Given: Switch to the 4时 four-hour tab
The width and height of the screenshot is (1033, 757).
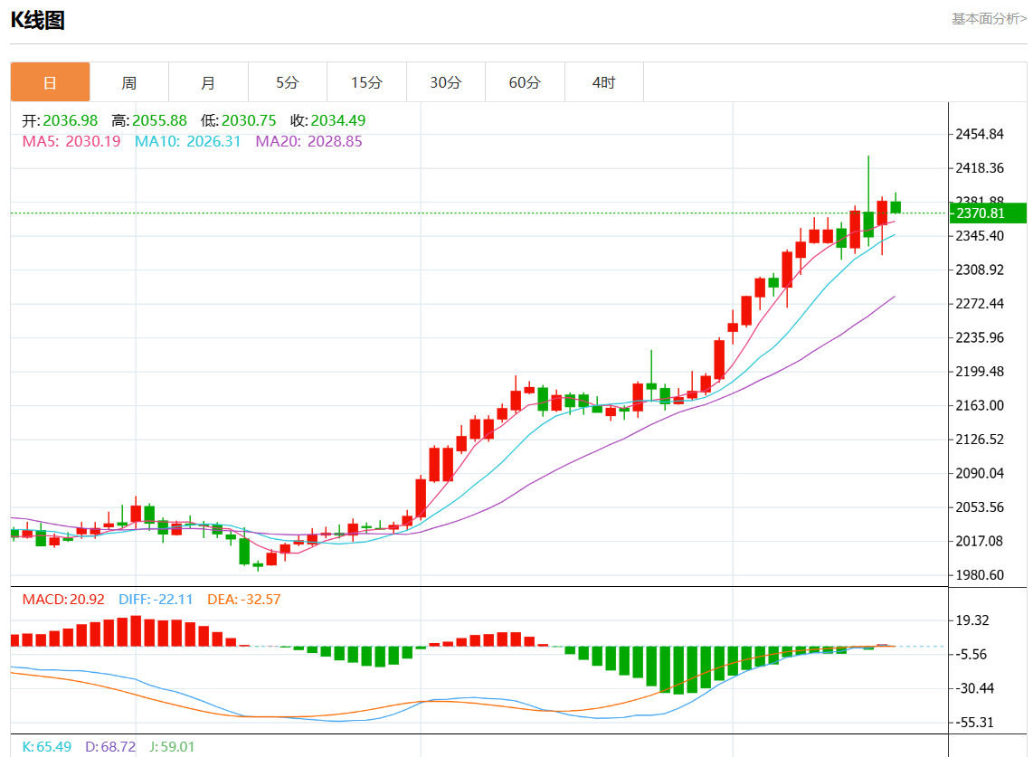Looking at the screenshot, I should [603, 82].
